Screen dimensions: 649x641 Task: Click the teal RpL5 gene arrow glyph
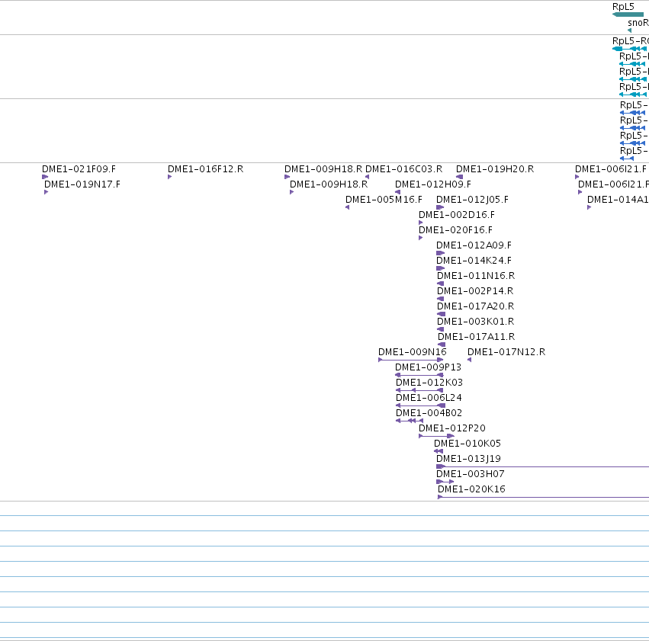628,15
